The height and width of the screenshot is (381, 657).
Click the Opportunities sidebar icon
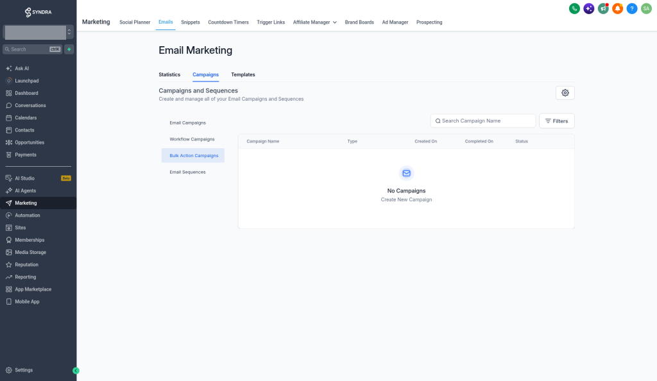coord(9,142)
